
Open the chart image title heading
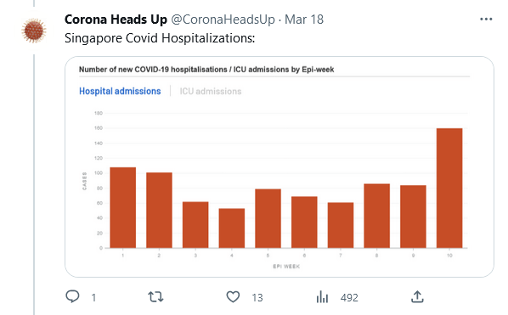click(206, 70)
